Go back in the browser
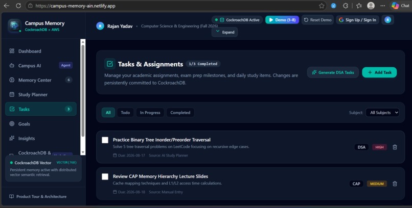Screen dimensions: 412x208 (7, 6)
